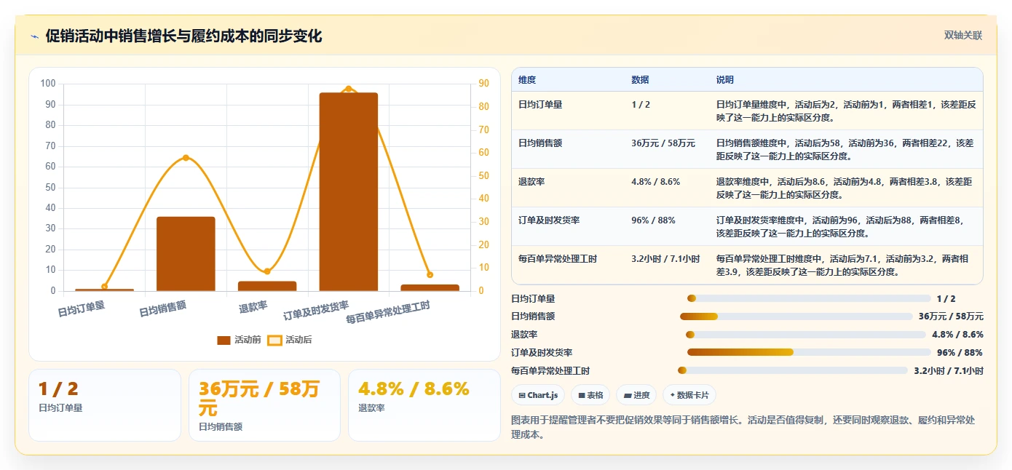Toggle the 活动前 legend item
The image size is (1012, 470).
239,340
